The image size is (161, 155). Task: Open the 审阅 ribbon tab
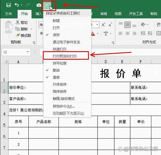104,14
